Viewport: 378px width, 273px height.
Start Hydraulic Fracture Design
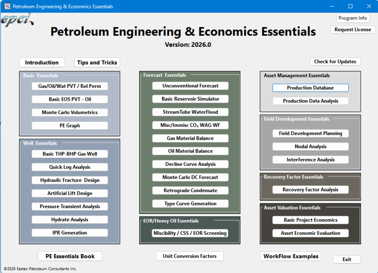(70, 180)
